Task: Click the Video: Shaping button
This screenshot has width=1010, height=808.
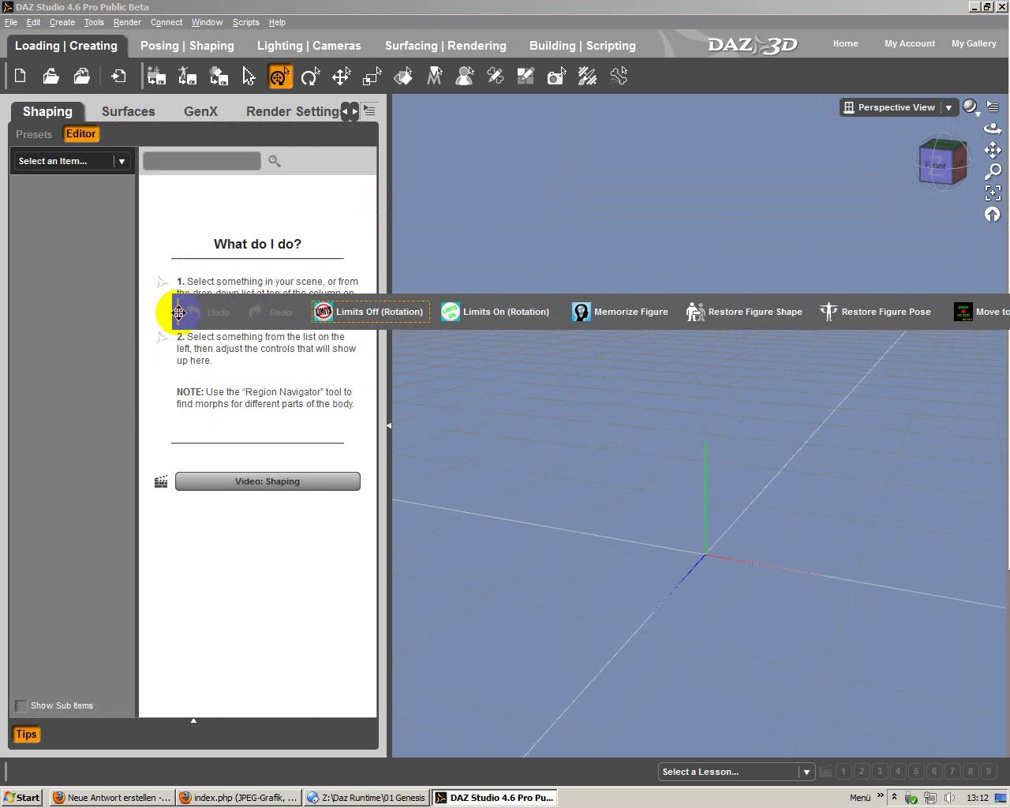Action: point(267,481)
